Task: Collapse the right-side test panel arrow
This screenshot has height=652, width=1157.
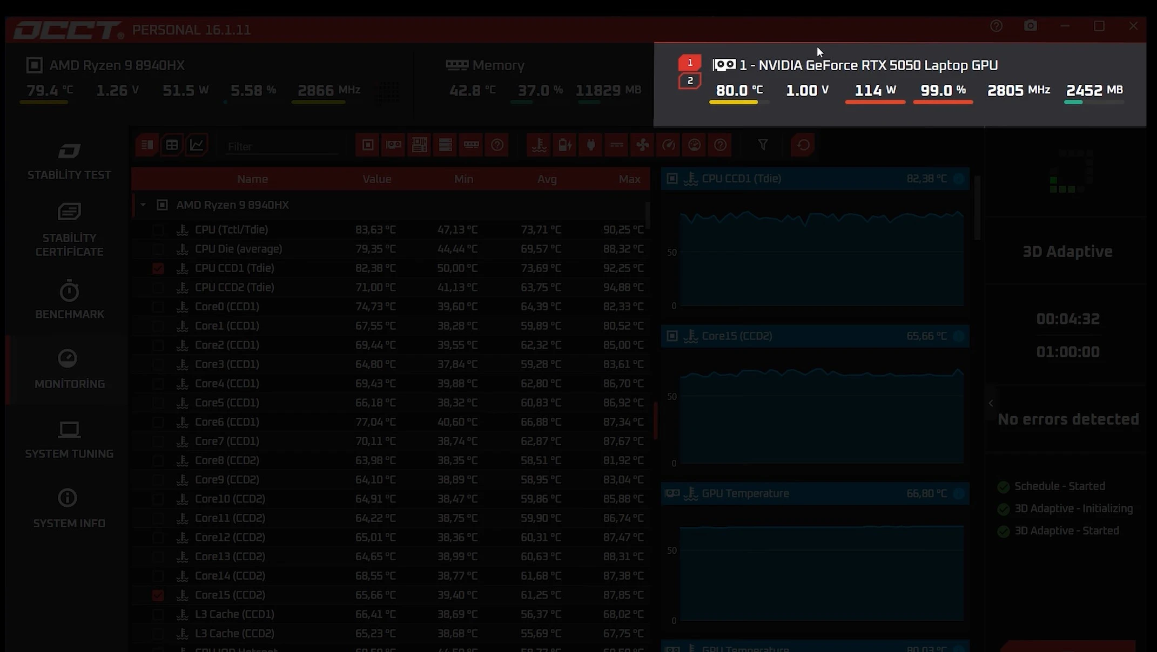Action: tap(991, 403)
